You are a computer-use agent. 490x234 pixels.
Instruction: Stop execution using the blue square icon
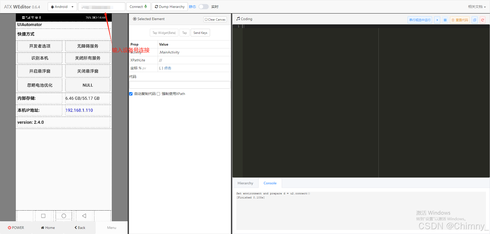point(445,20)
